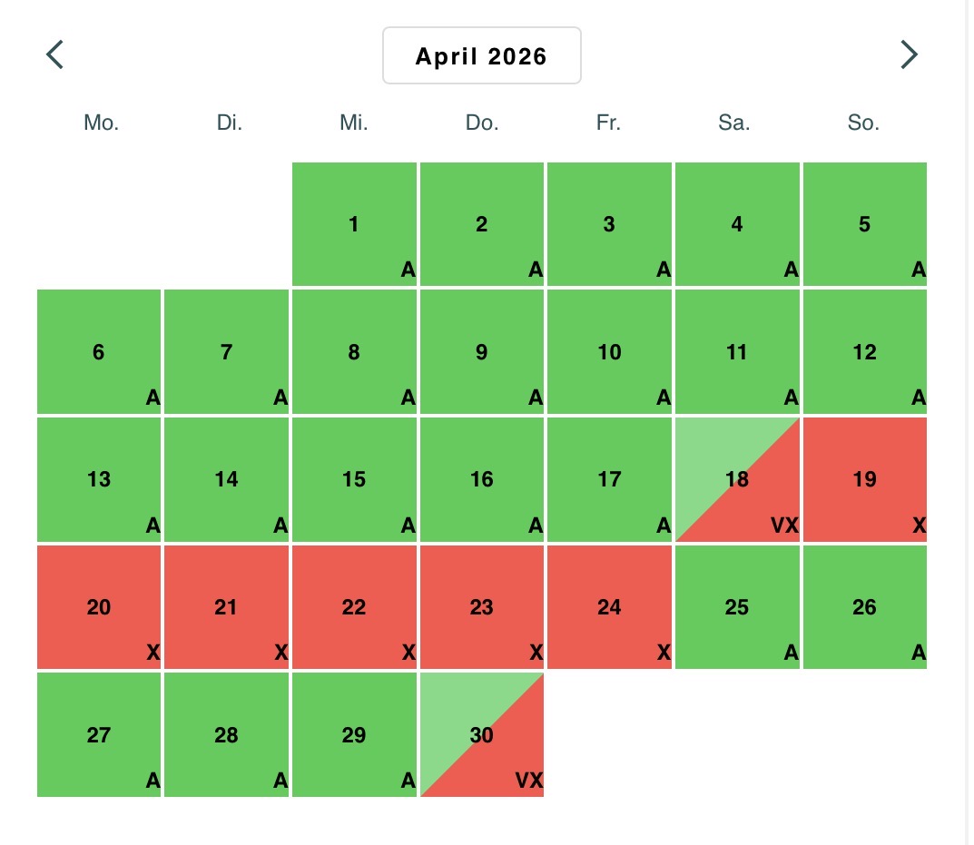Select Sunday April 26
This screenshot has width=974, height=845.
click(864, 606)
